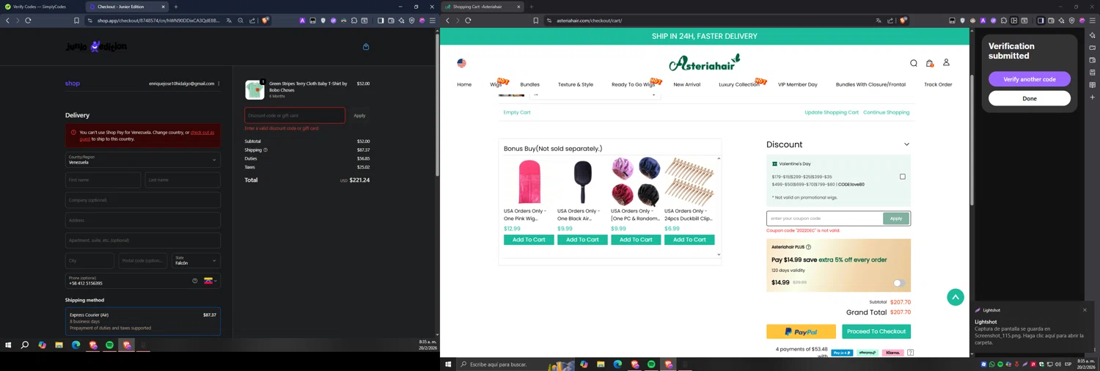
Task: Open account options menu next to email address
Action: point(219,84)
